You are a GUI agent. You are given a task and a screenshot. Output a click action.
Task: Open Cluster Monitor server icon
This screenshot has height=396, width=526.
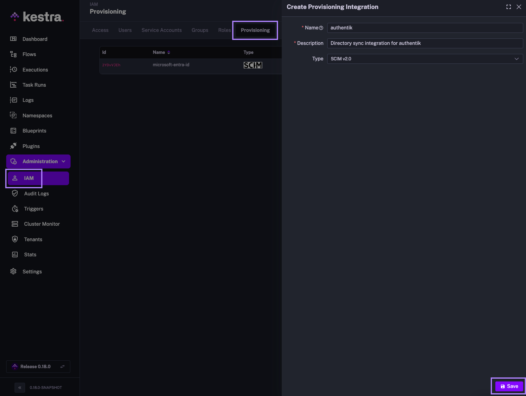click(15, 224)
